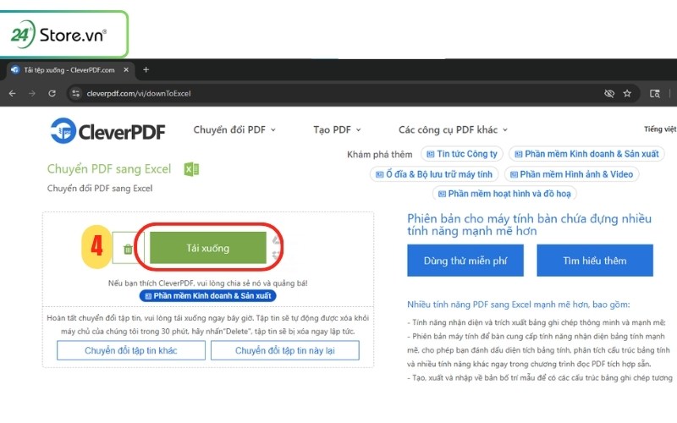Screen dimensions: 677x423
Task: Click the browser forward arrow
Action: click(32, 93)
